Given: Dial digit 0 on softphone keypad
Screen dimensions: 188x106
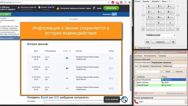Looking at the screenshot, I should pos(160,23).
